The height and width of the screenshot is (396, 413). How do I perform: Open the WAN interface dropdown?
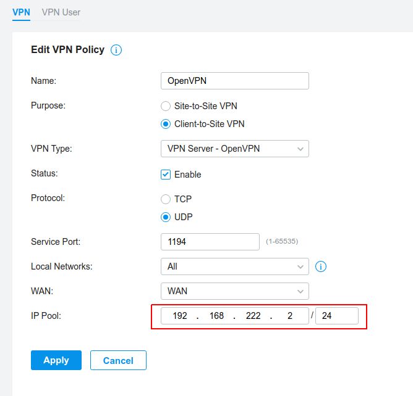click(235, 291)
